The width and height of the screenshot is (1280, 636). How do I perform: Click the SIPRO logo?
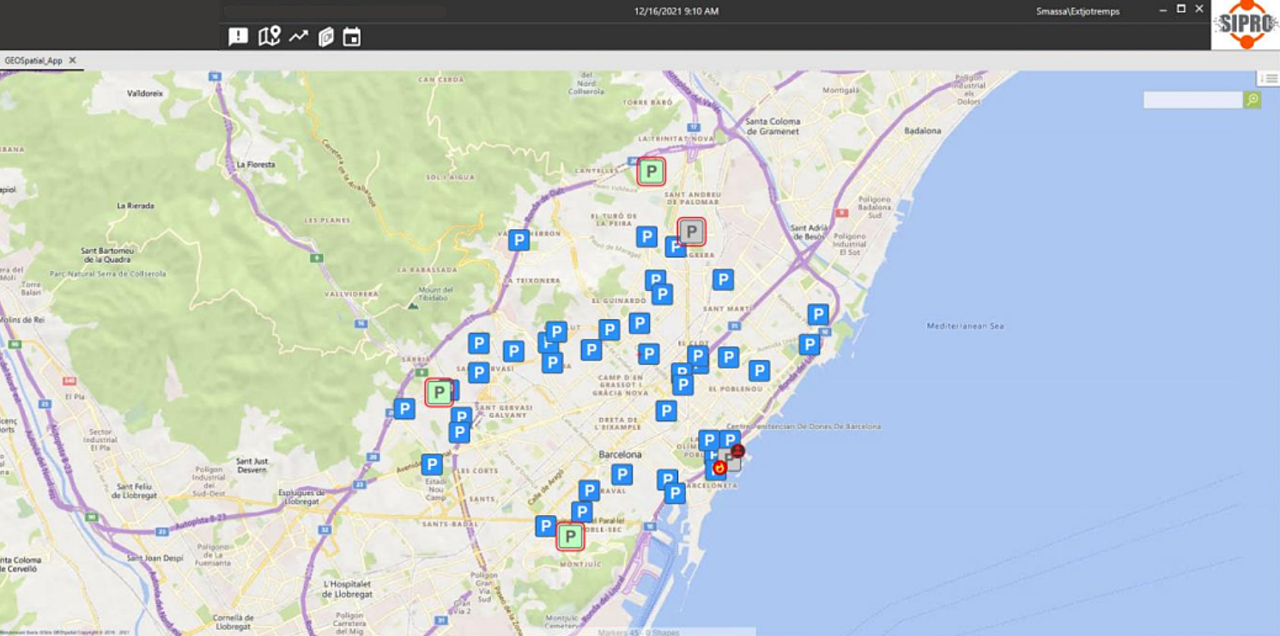coord(1245,25)
